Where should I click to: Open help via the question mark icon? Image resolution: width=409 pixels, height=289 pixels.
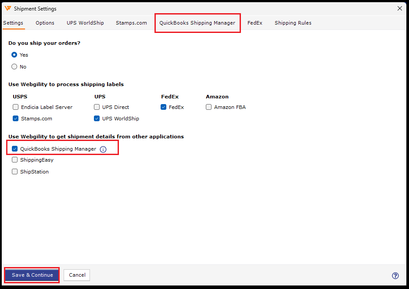[x=395, y=276]
